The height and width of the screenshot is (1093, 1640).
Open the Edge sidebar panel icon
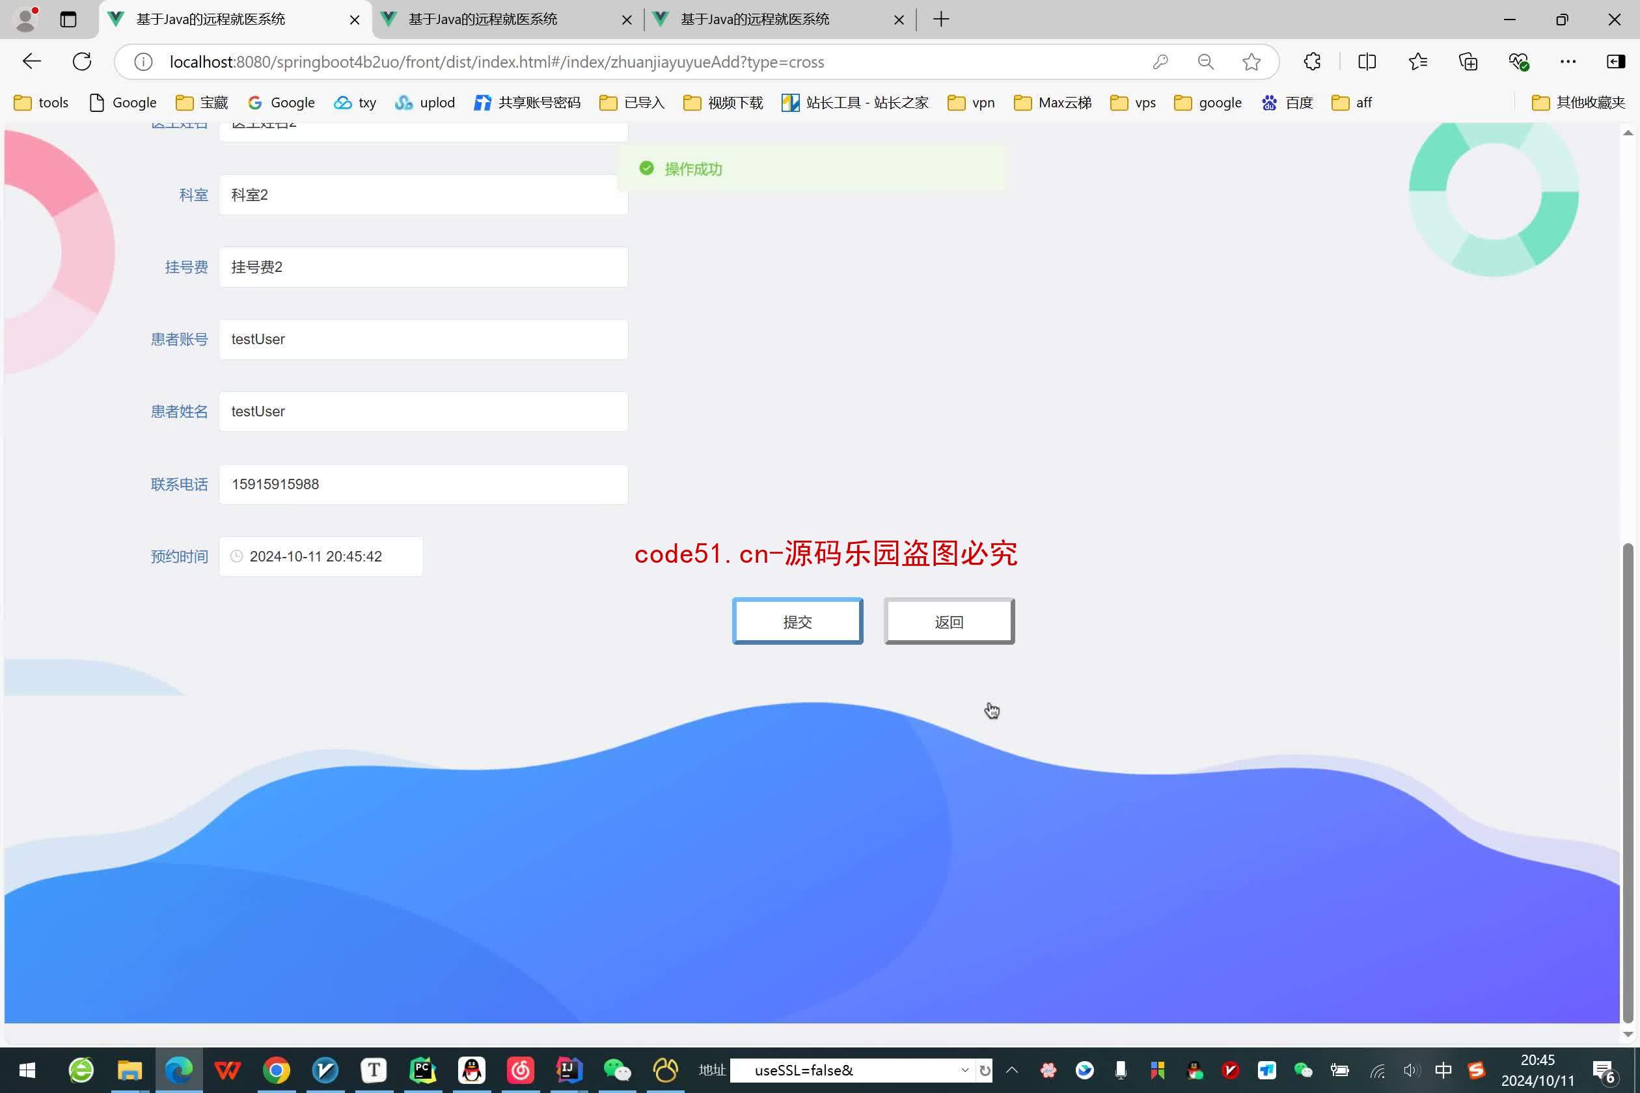(1617, 61)
